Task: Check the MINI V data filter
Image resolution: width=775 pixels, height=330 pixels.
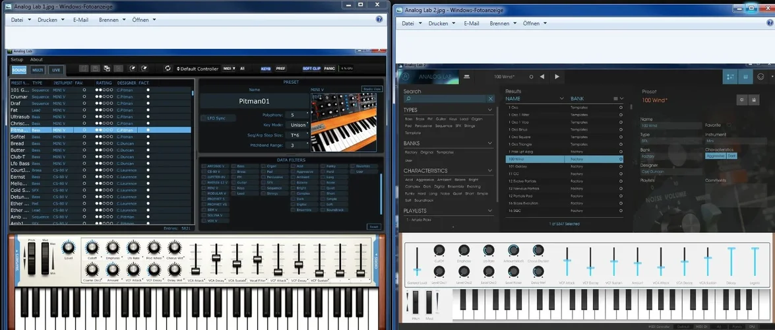Action: (x=204, y=188)
